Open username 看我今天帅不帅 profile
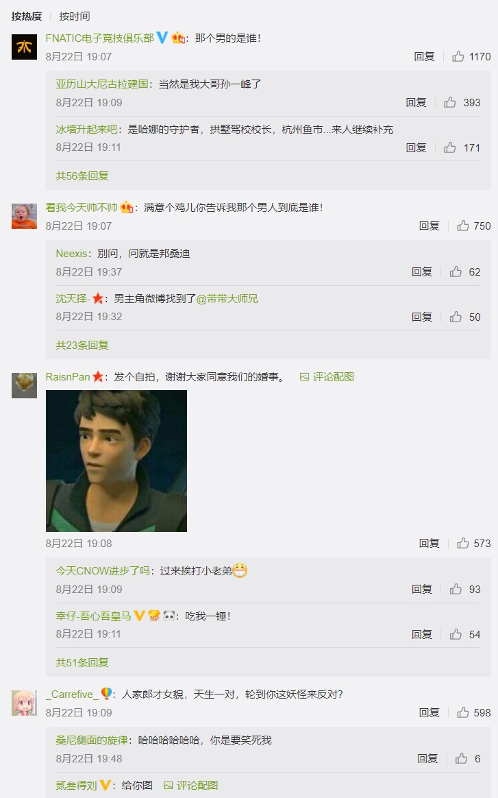Viewport: 498px width, 798px height. coord(81,207)
